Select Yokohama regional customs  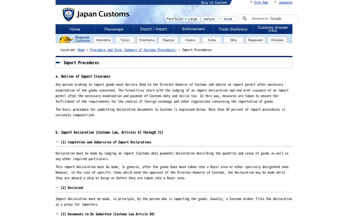coord(147,40)
